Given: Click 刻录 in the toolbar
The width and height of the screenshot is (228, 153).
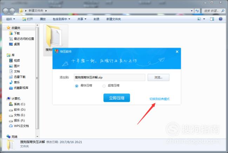Looking at the screenshot, I should [x=96, y=19].
